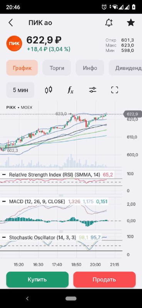Image resolution: width=142 pixels, height=308 pixels.
Task: Grab the divider handle above RSI panel
Action: coord(61,169)
